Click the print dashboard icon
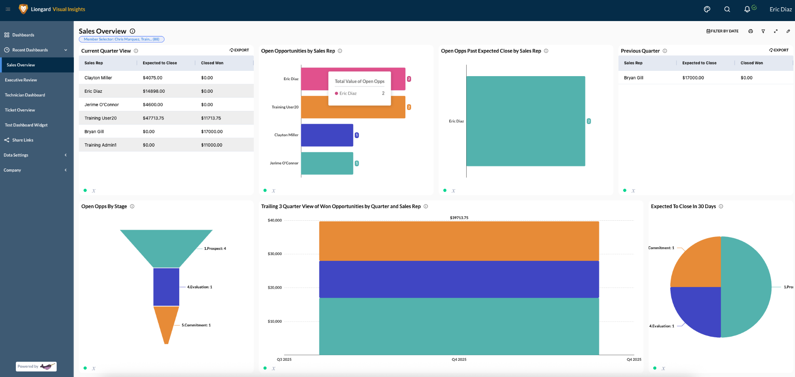The image size is (795, 377). [750, 31]
